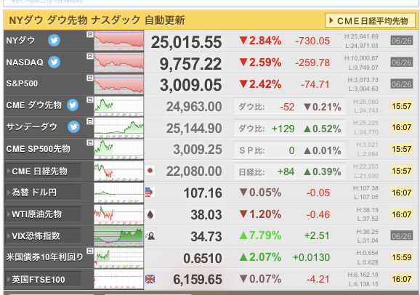Open the 英国FTSE100 menu item
The width and height of the screenshot is (420, 295).
(43, 280)
